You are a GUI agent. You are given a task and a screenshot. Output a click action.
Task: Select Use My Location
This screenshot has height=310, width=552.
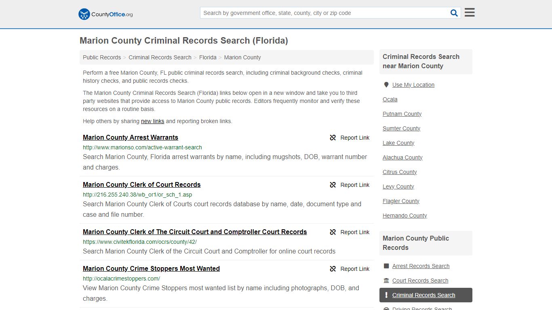pos(413,85)
